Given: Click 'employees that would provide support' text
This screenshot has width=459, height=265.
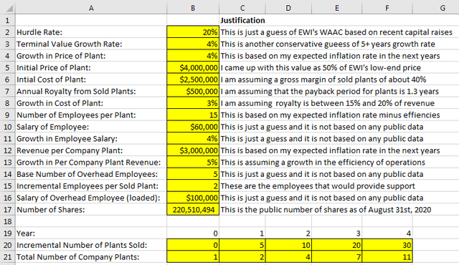Looking at the screenshot, I should (x=318, y=185).
